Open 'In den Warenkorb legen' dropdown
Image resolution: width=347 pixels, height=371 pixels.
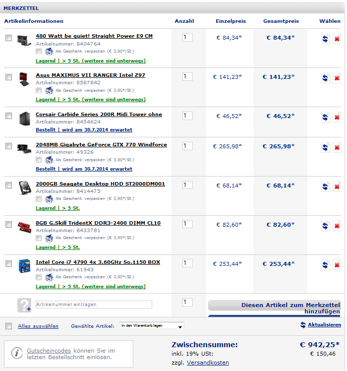tap(152, 326)
